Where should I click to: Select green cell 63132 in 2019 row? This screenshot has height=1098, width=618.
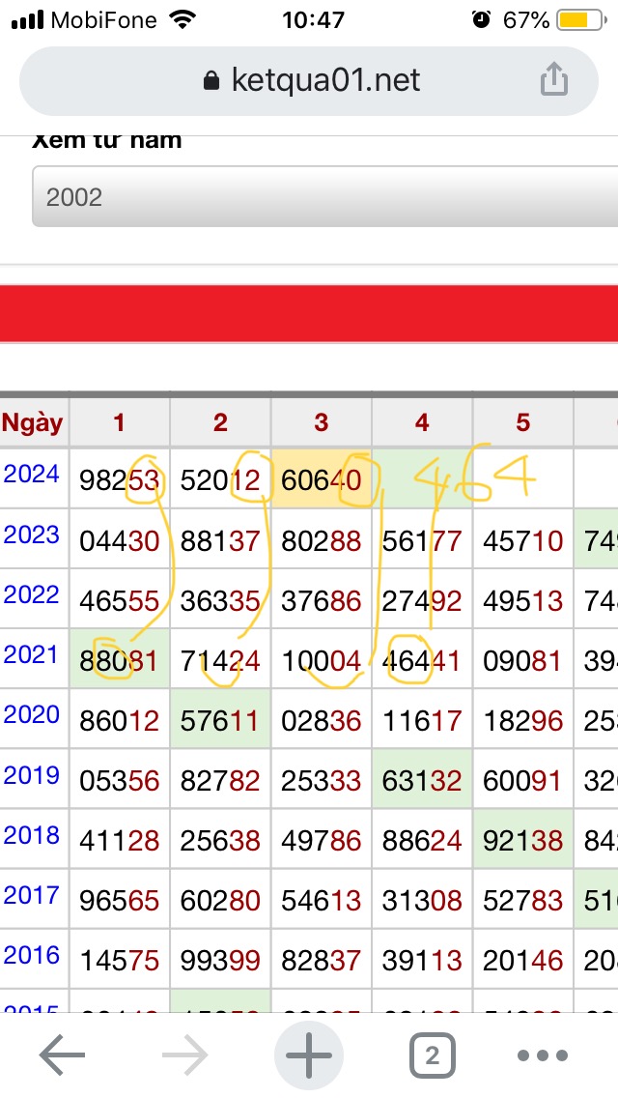coord(422,781)
